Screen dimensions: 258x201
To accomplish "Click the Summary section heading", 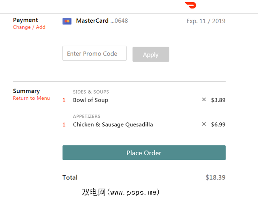I will pyautogui.click(x=26, y=91).
